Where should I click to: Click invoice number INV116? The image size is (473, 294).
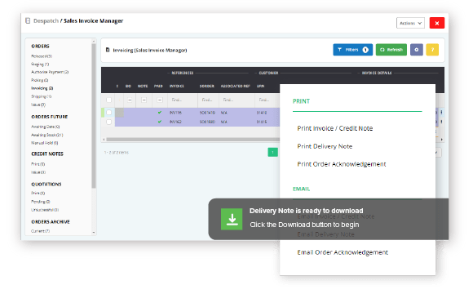point(175,113)
